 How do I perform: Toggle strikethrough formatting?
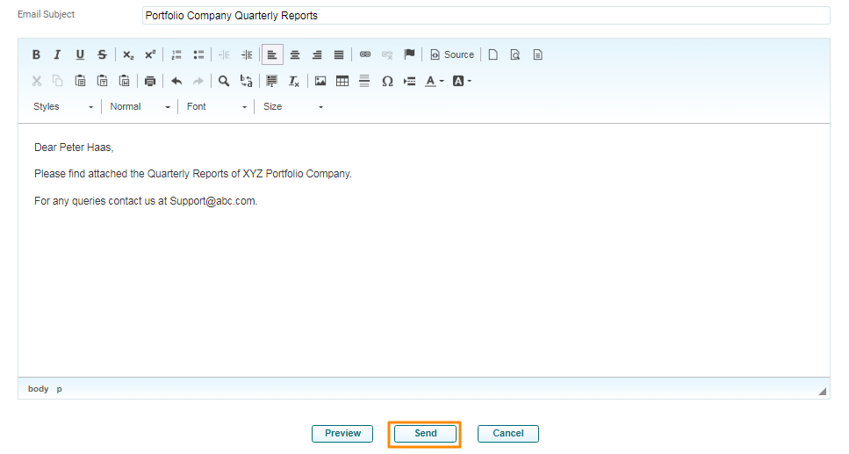[x=102, y=54]
